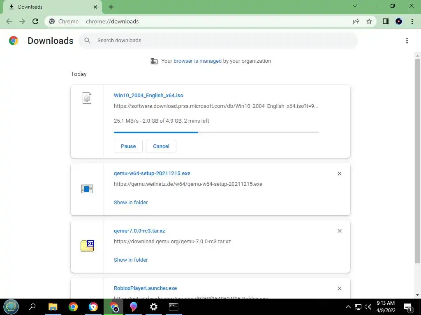
Task: Click the qemu-w64-setup installer icon
Action: tap(87, 189)
